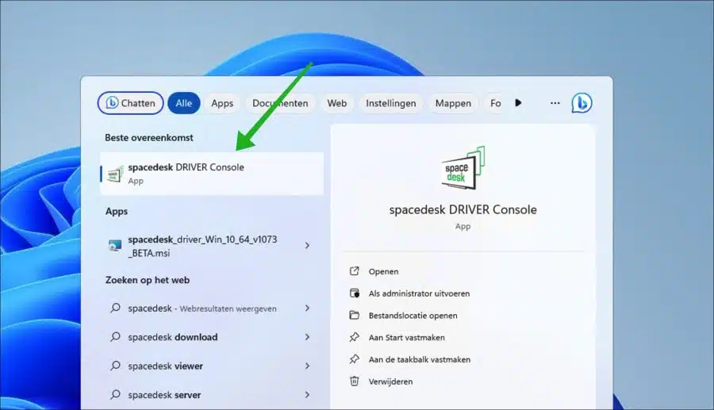Click the Bing logo icon top right
714x410 pixels.
[x=582, y=103]
